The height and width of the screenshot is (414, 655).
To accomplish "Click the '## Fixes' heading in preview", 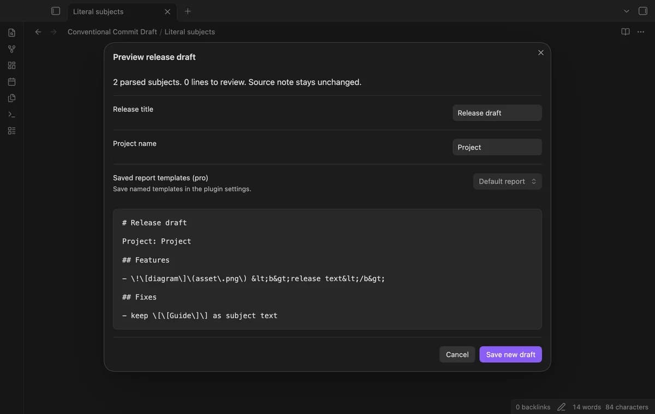I will pyautogui.click(x=139, y=297).
